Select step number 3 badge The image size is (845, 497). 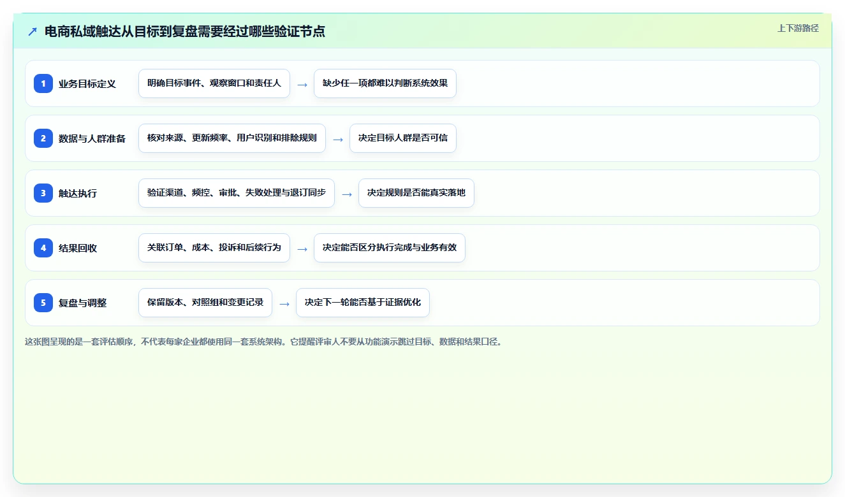(43, 193)
